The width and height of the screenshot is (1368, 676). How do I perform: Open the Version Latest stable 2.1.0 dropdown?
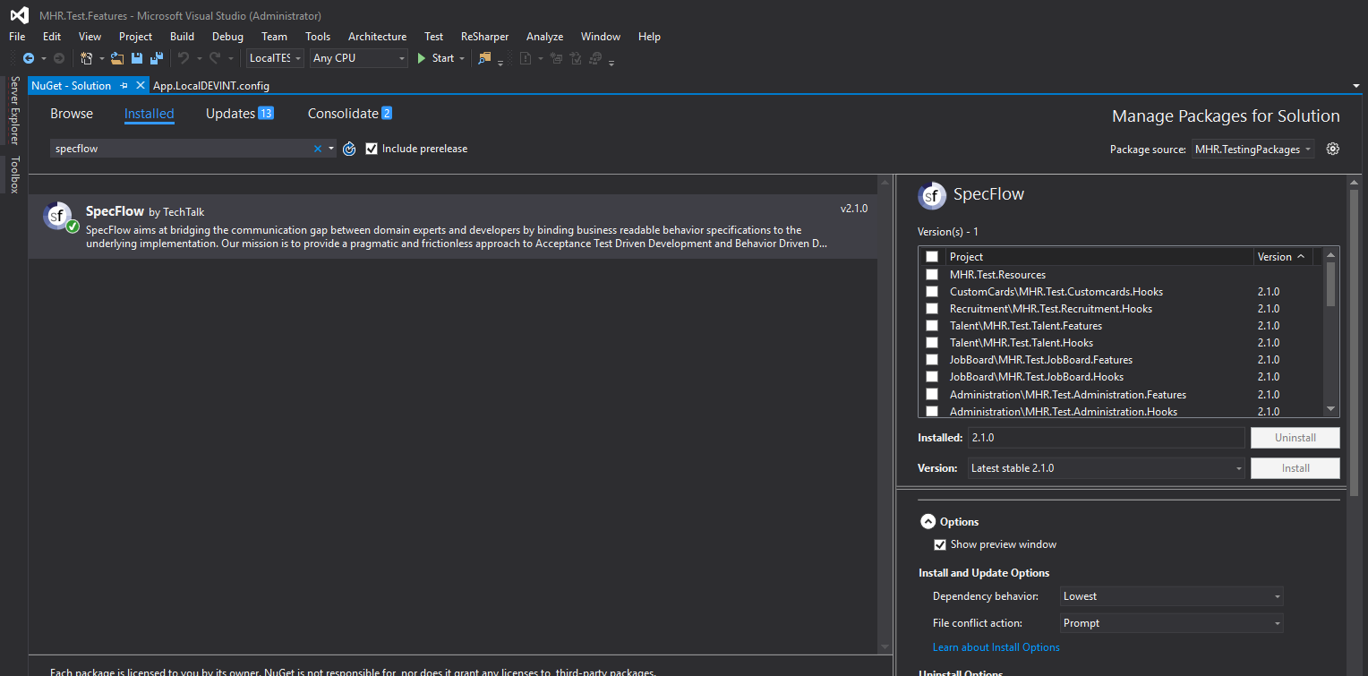tap(1107, 468)
